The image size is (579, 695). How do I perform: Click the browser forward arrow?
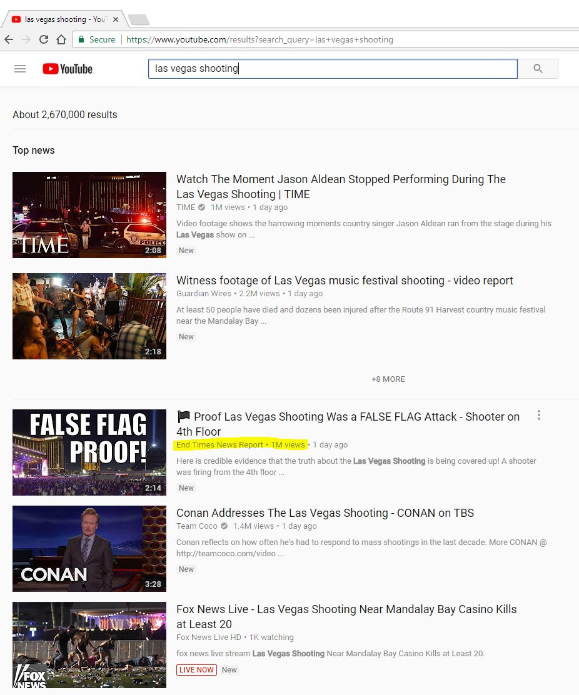(x=26, y=39)
